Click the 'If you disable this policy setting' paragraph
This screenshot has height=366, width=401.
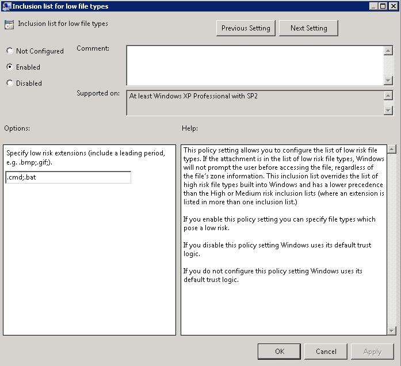(277, 249)
